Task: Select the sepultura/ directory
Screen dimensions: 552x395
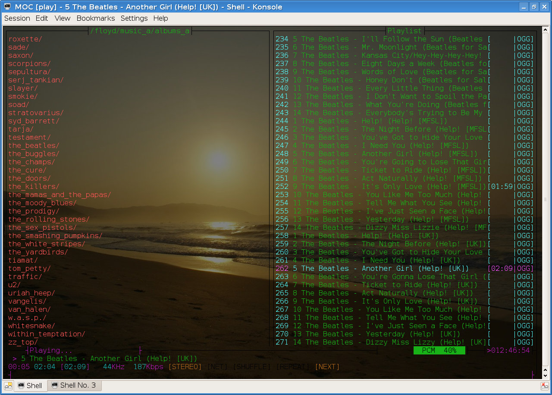Action: point(30,72)
